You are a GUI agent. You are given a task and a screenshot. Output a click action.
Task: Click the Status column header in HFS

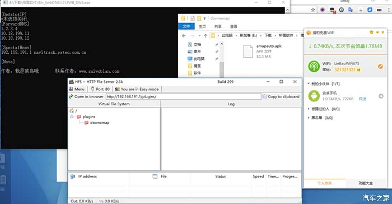(x=221, y=177)
